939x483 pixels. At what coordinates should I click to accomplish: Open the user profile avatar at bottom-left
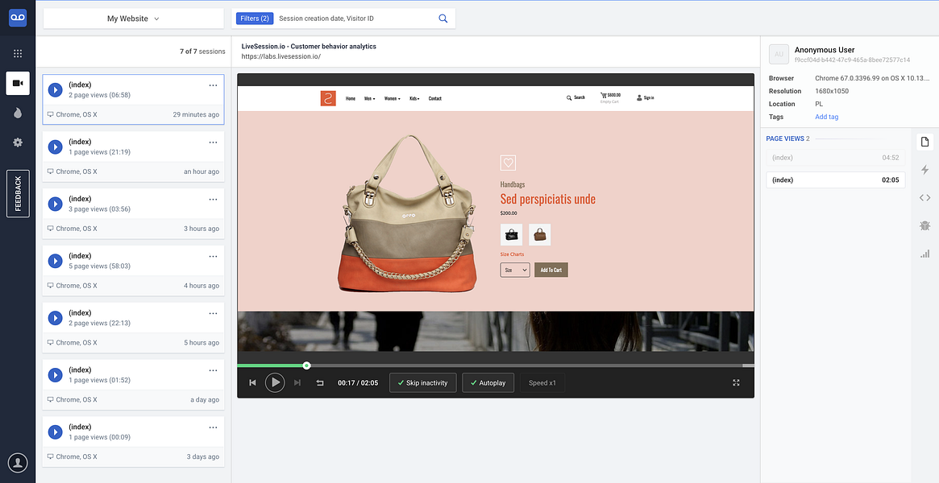19,462
